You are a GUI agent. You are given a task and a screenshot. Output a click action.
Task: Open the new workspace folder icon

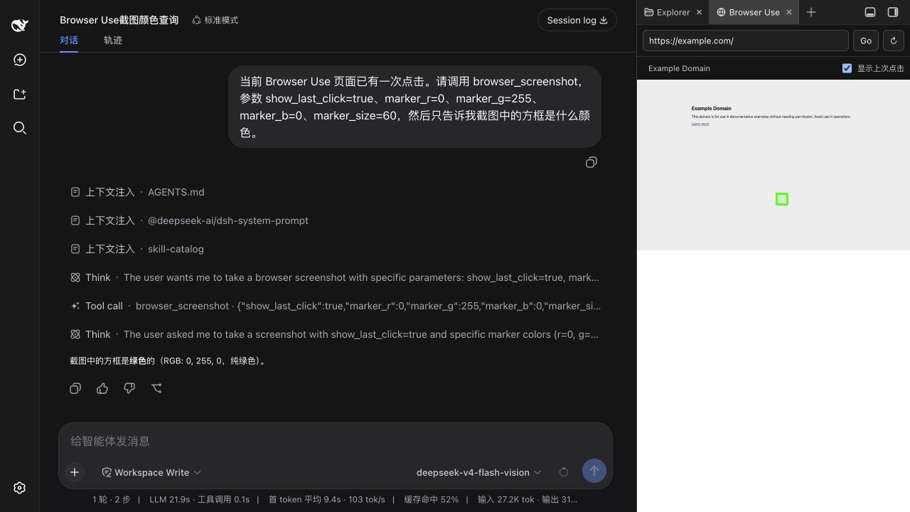pos(20,94)
